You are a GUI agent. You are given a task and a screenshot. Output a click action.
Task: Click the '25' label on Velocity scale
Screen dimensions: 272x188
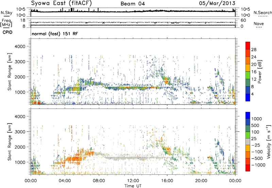point(254,139)
